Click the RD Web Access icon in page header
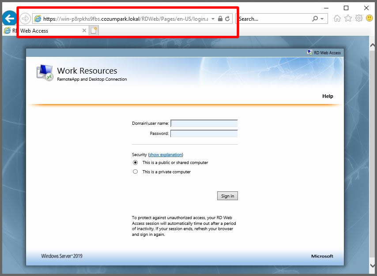The image size is (377, 276). pyautogui.click(x=309, y=52)
